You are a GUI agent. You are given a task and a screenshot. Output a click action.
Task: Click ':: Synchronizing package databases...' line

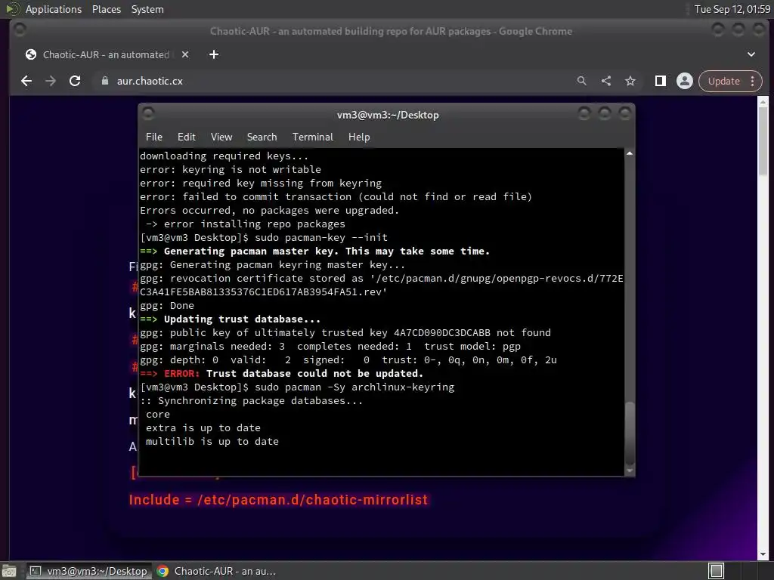(251, 401)
